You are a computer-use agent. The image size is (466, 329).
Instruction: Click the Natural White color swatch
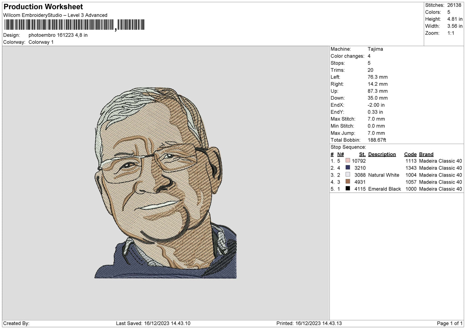pyautogui.click(x=348, y=175)
